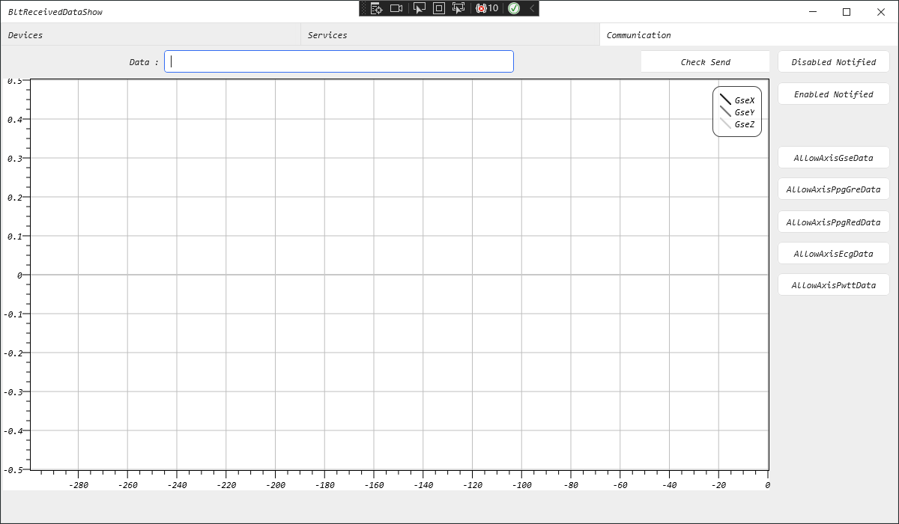899x524 pixels.
Task: Click the video camera icon in debug toolbar
Action: pos(397,8)
